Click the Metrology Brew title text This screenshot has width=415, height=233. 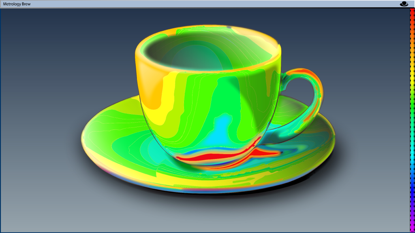17,4
